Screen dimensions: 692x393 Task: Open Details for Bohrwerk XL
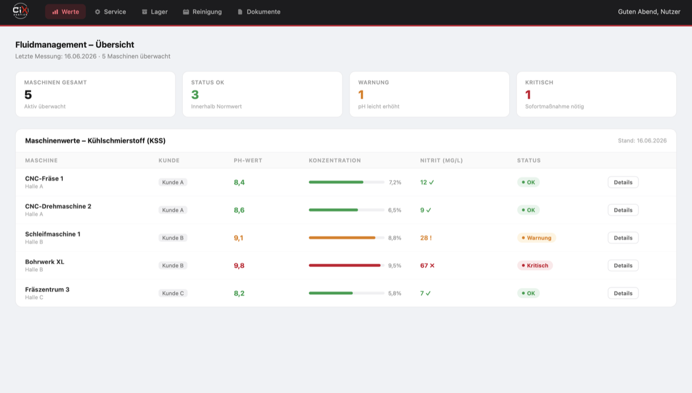(x=623, y=265)
